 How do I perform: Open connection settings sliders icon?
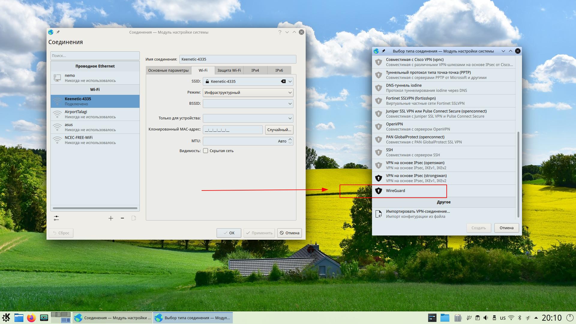[x=56, y=218]
